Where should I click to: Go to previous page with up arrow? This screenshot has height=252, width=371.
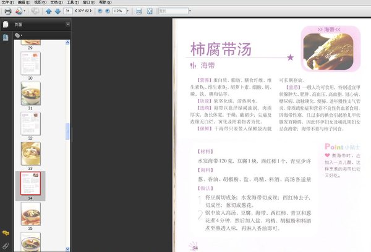pos(49,11)
